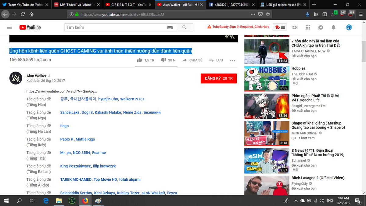Reload the page with the refresh icon
This screenshot has height=206, width=366.
[x=23, y=14]
